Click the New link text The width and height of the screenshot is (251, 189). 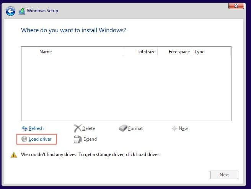click(x=183, y=128)
